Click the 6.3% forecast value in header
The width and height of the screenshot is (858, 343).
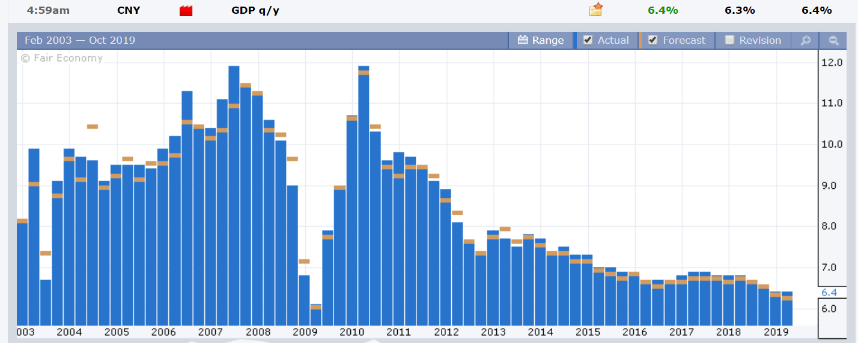pos(740,10)
